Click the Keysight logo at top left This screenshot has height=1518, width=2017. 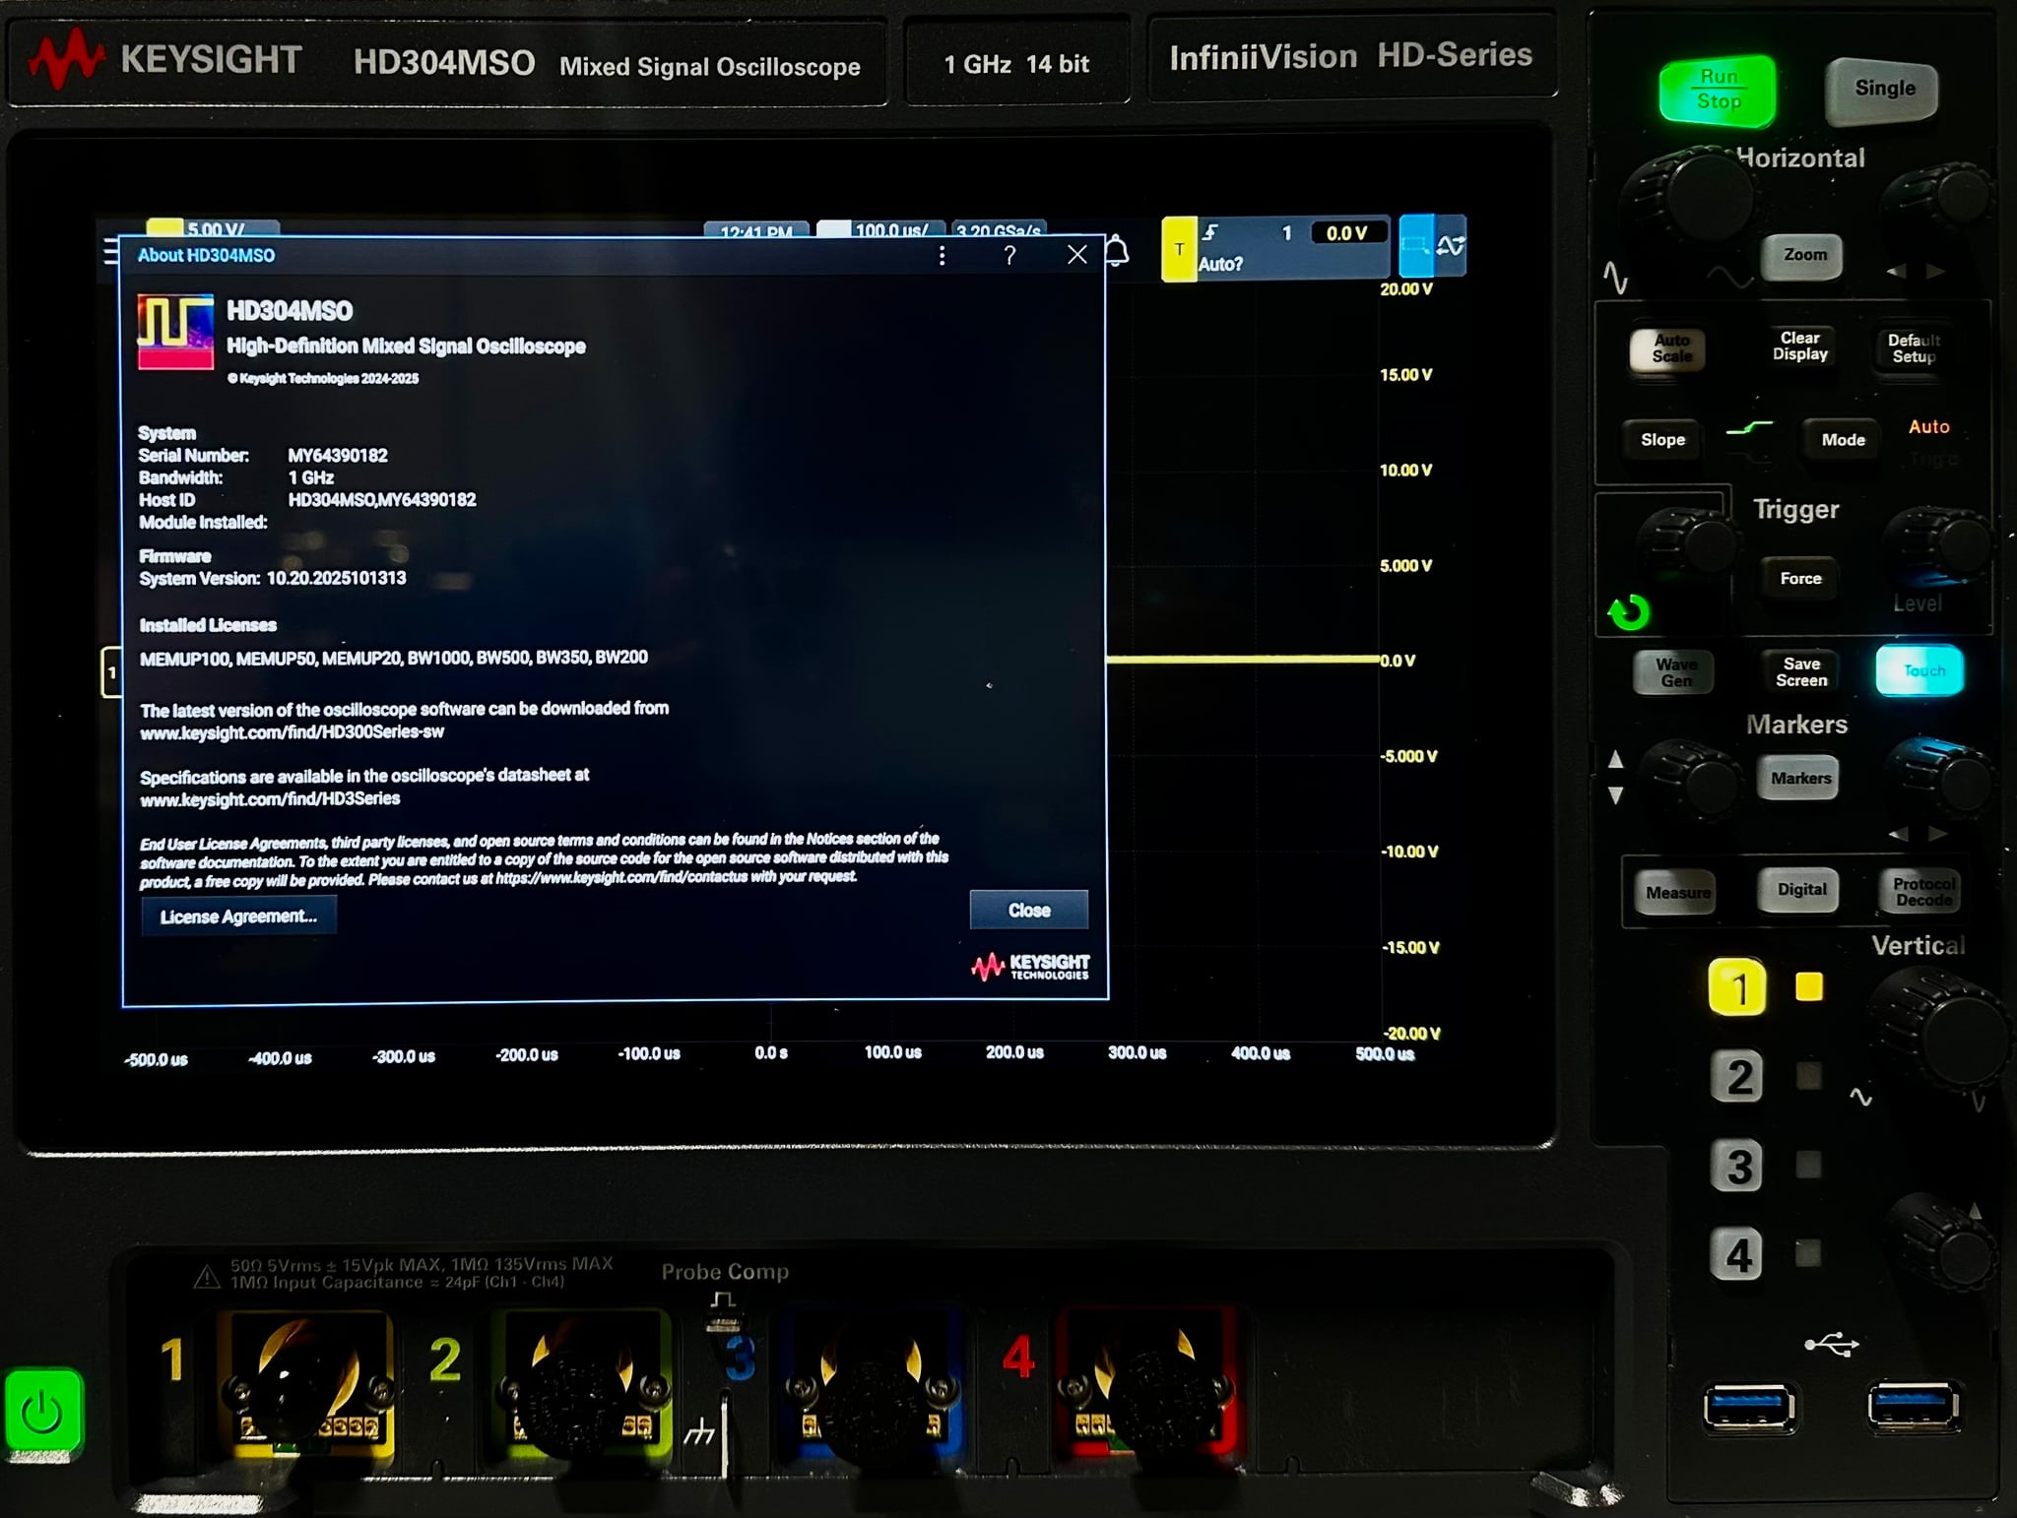(x=66, y=58)
